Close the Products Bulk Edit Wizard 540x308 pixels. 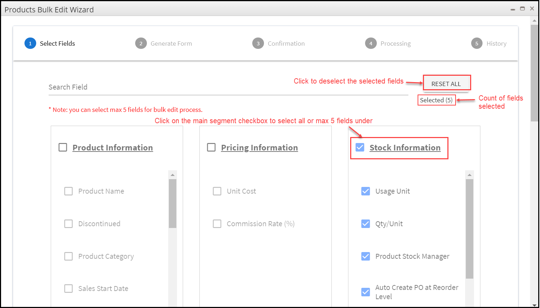point(532,8)
